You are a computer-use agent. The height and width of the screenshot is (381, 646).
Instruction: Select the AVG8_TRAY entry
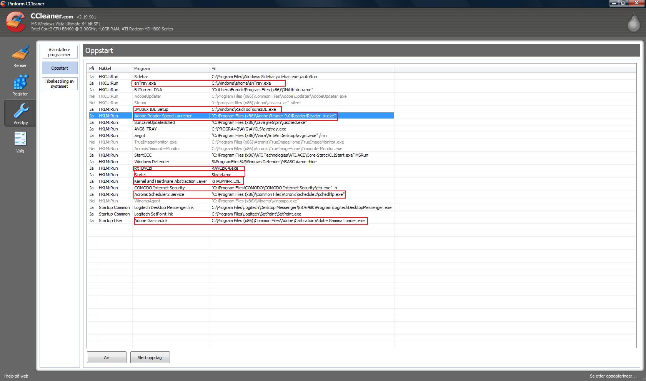pos(241,129)
